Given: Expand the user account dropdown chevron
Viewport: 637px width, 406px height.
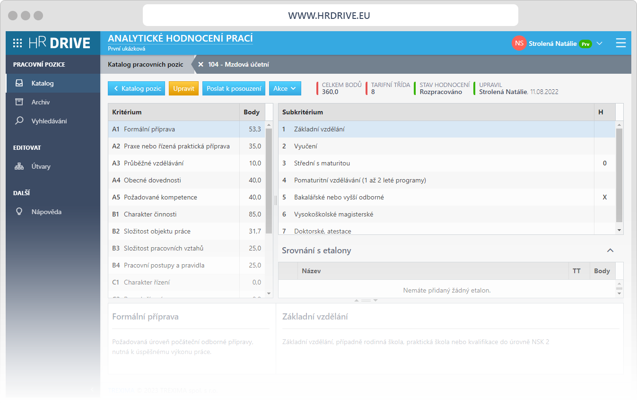Looking at the screenshot, I should pos(599,43).
